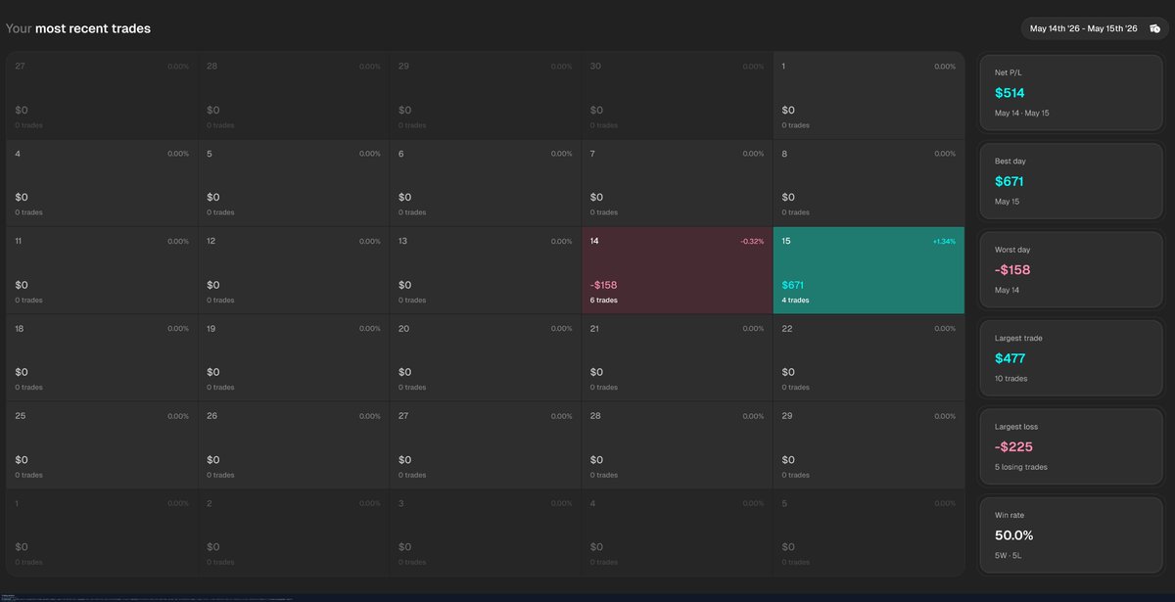The width and height of the screenshot is (1175, 602).
Task: Select the day 13 calendar cell
Action: (486, 270)
